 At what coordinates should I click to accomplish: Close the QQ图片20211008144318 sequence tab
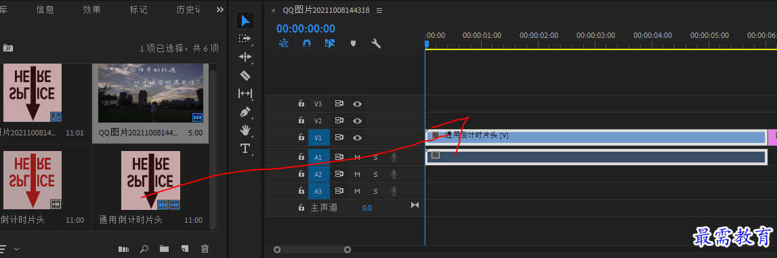[x=273, y=10]
